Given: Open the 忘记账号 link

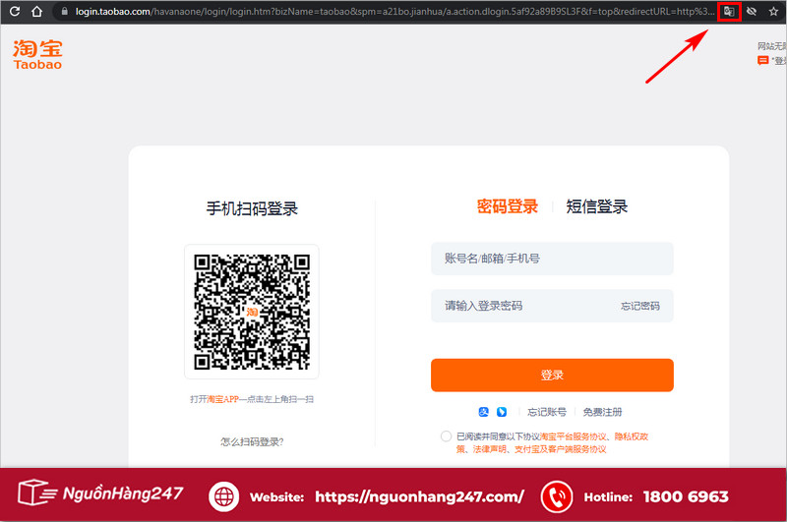Looking at the screenshot, I should (547, 412).
